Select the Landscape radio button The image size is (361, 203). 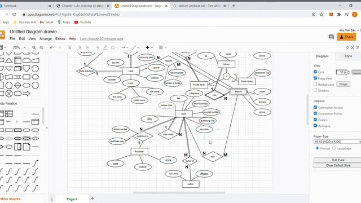[x=334, y=148]
